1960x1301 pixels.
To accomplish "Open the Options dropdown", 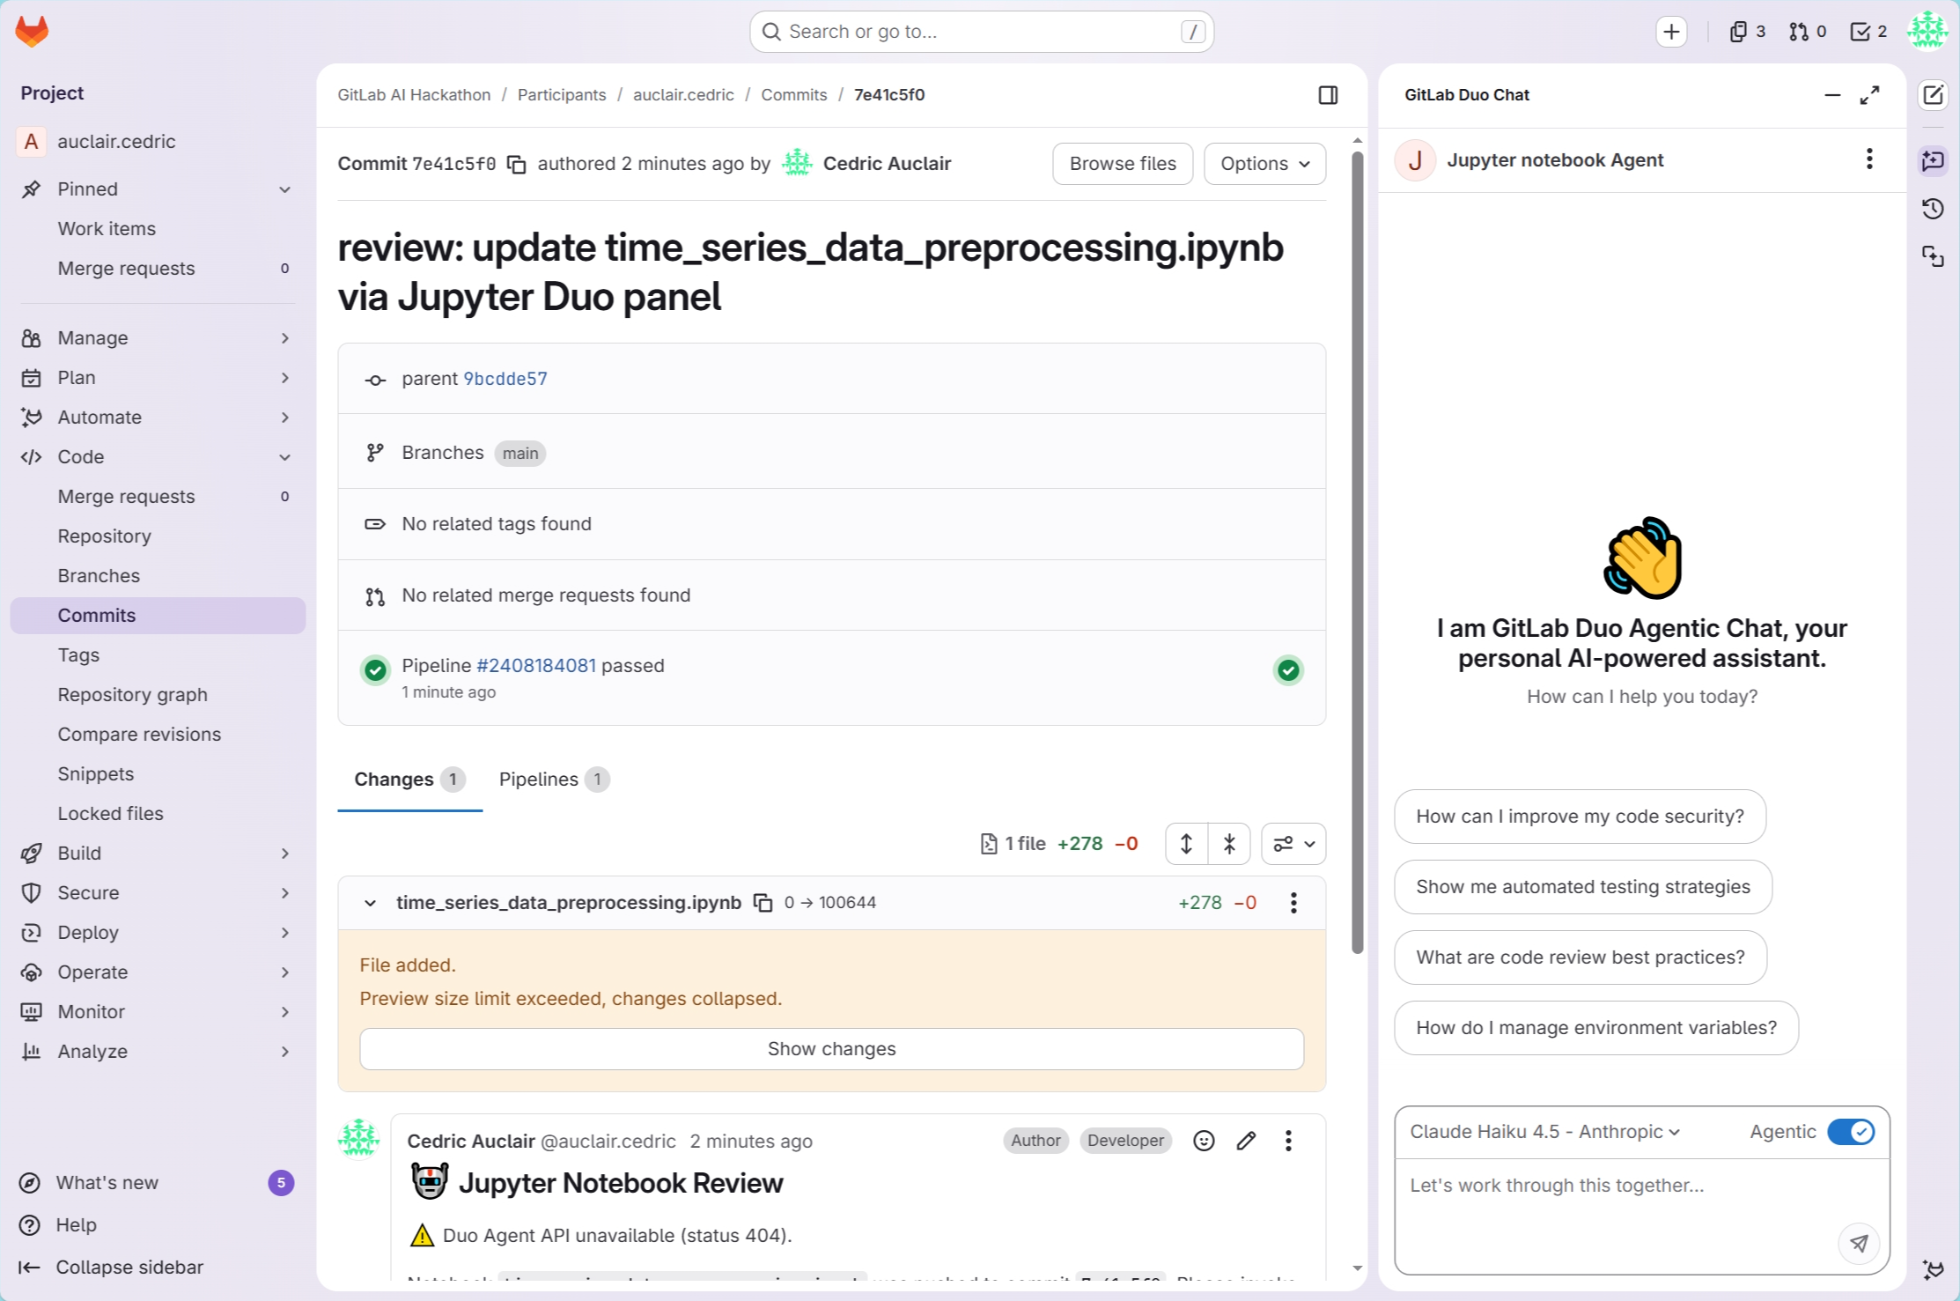I will click(x=1264, y=164).
